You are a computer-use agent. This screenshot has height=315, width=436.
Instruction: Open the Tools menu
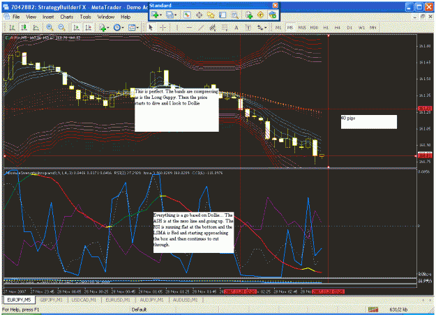coord(85,17)
